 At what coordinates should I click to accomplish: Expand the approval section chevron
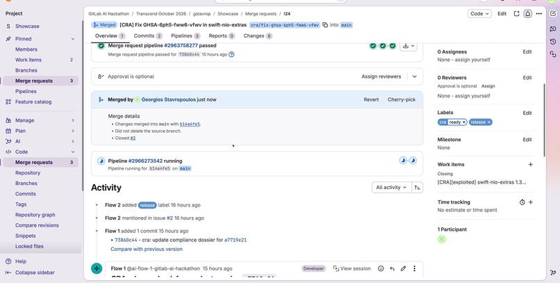(x=414, y=76)
